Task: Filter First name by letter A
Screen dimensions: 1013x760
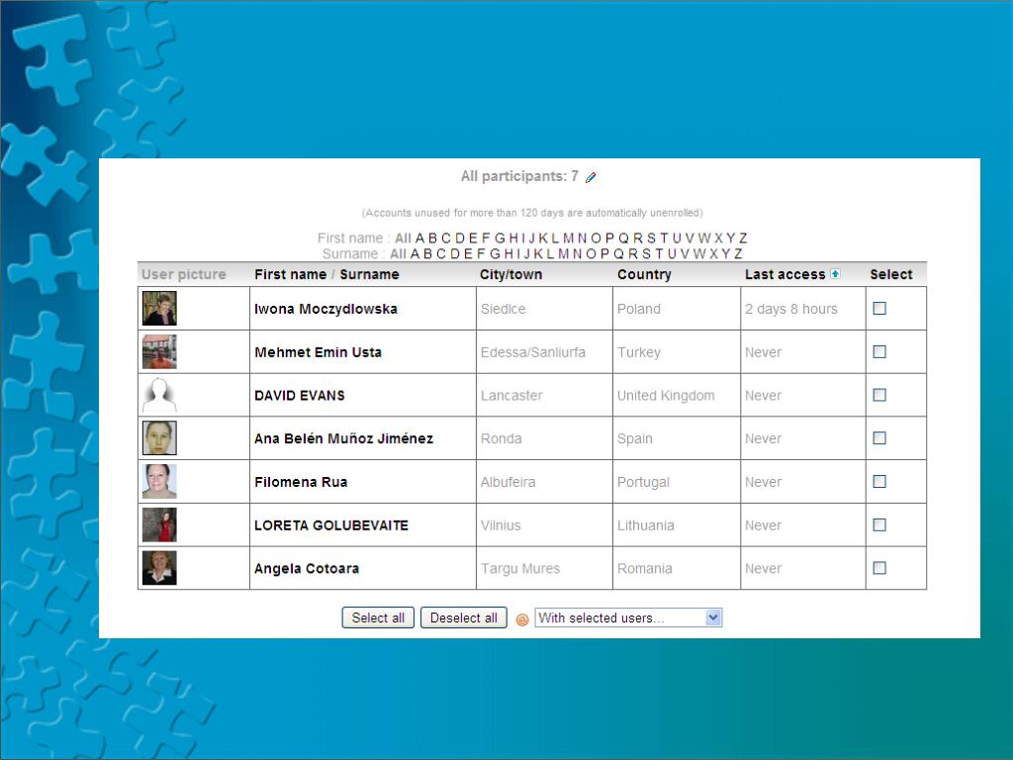Action: pyautogui.click(x=419, y=237)
